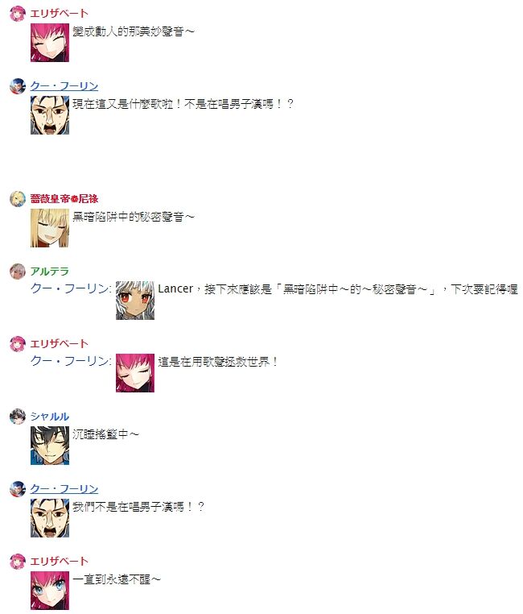523x614 pixels.
Task: Click the avatar above the last エリザベート post
Action: [18, 562]
